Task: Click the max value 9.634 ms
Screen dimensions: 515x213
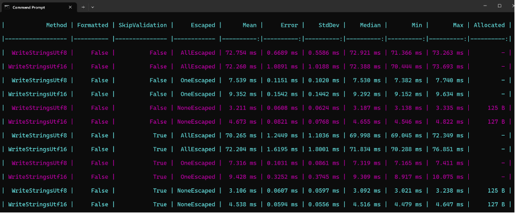Action: (x=449, y=94)
